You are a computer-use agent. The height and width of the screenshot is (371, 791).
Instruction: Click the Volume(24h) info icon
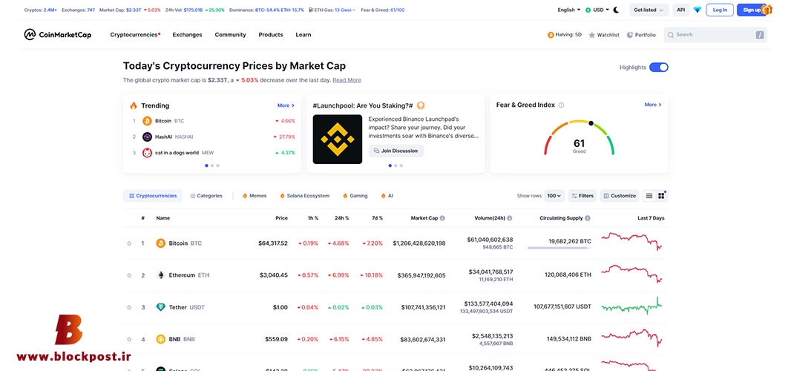click(510, 218)
